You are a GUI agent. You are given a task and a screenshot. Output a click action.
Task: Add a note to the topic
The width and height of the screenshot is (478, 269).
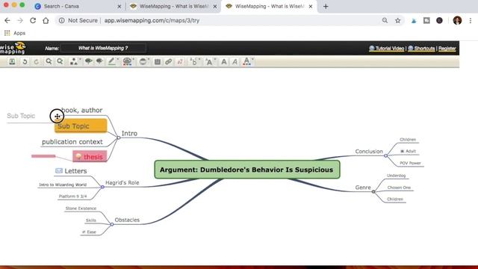[x=158, y=61]
